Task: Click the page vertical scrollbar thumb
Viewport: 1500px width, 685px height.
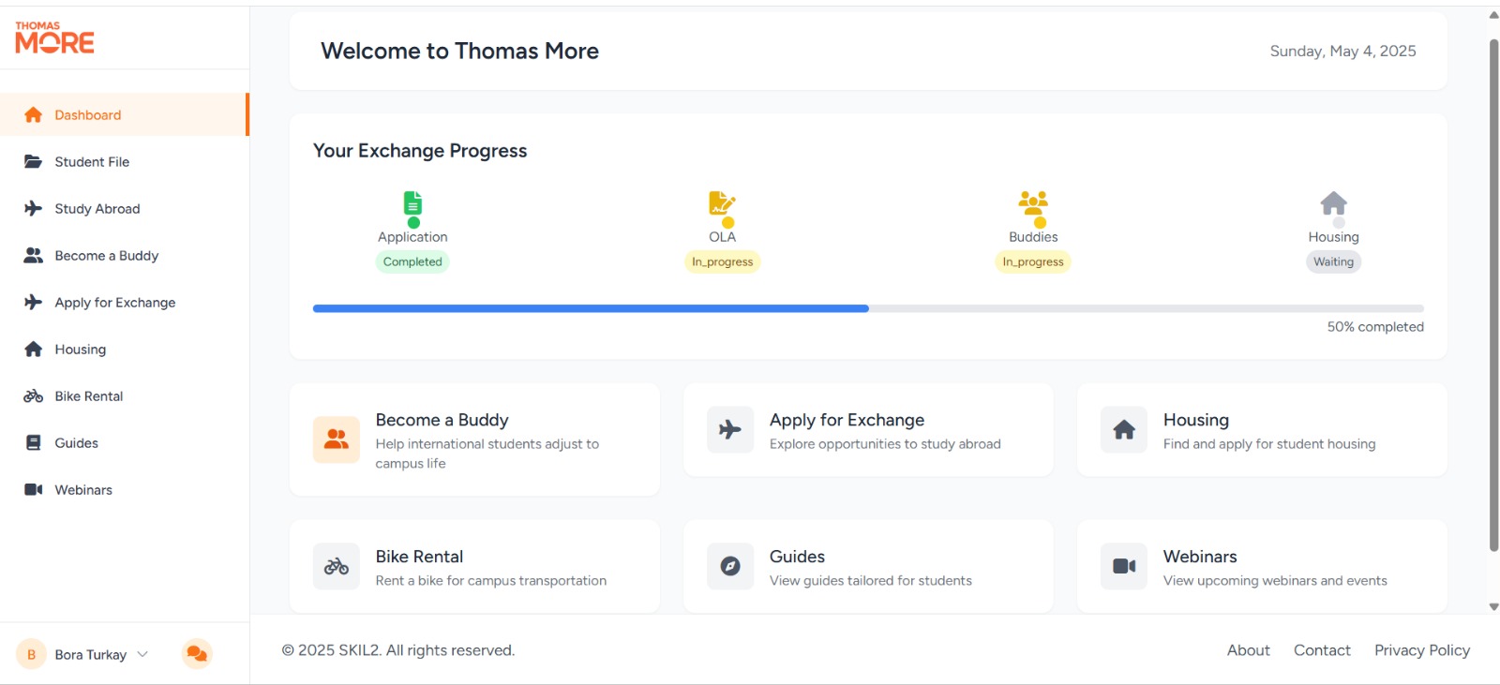Action: [x=1493, y=295]
